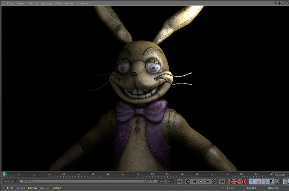
Task: Open the Opciones menu
Action: [47, 3]
